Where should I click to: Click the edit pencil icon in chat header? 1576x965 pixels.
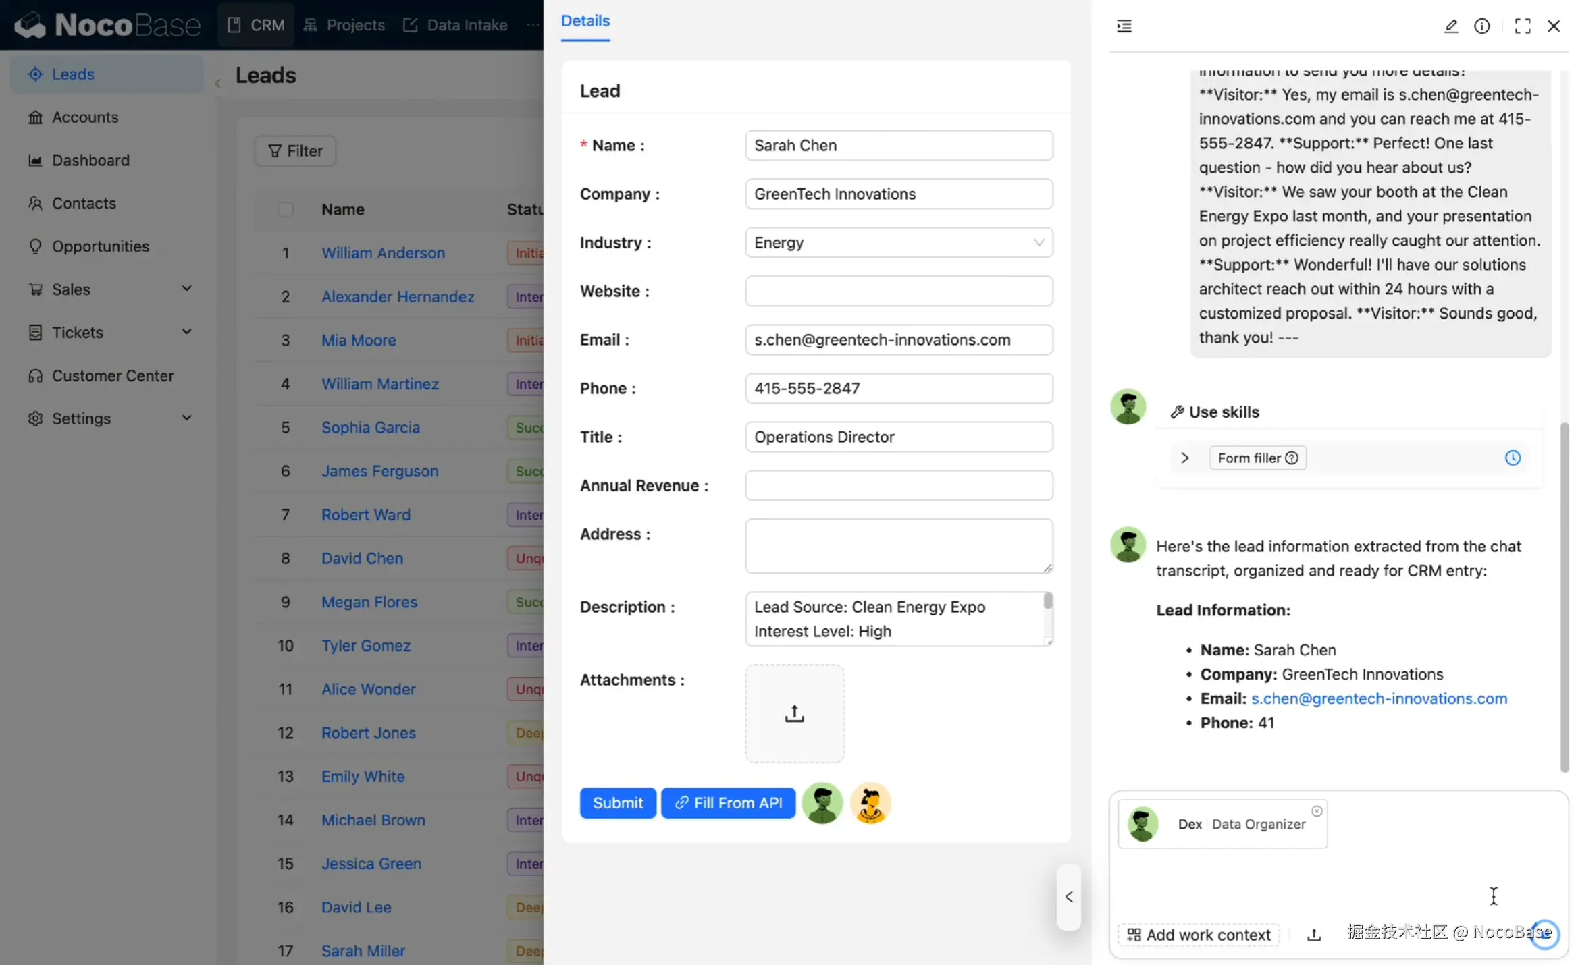tap(1450, 26)
